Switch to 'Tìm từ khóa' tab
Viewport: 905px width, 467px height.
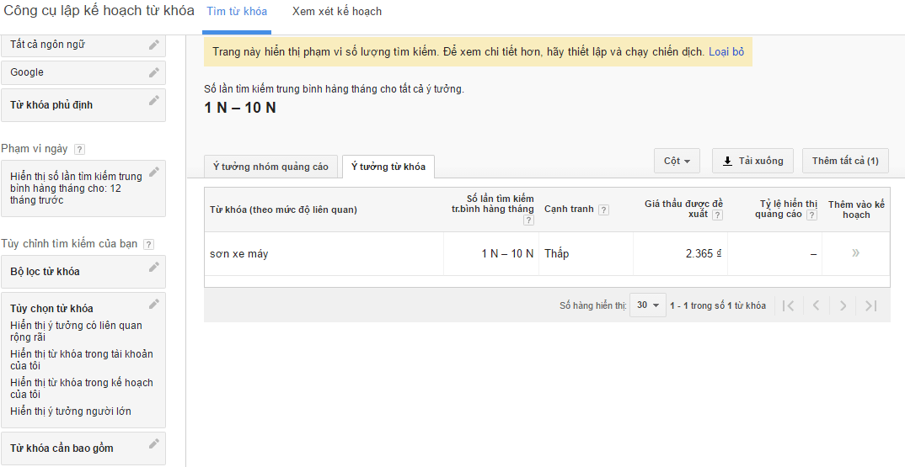click(x=237, y=12)
